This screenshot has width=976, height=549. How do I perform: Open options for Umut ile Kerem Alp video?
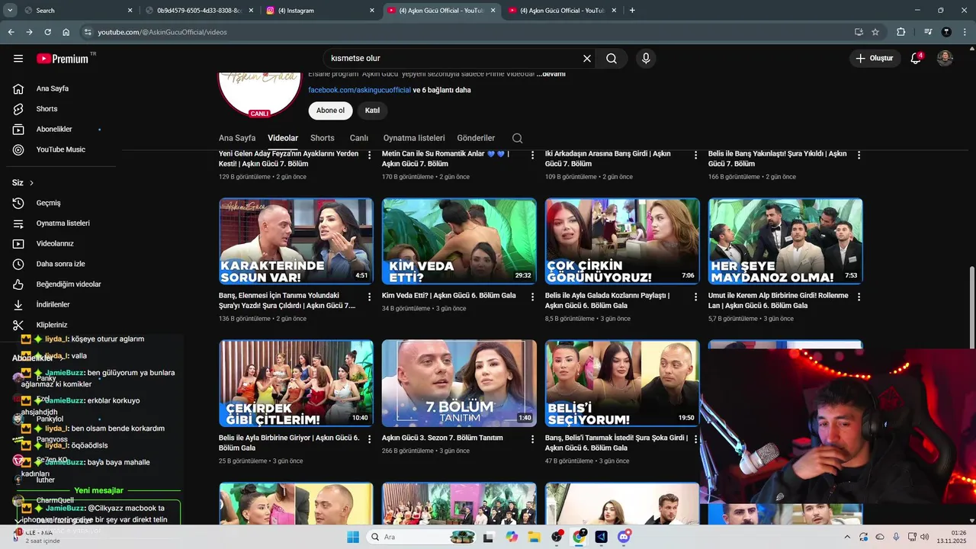[859, 297]
